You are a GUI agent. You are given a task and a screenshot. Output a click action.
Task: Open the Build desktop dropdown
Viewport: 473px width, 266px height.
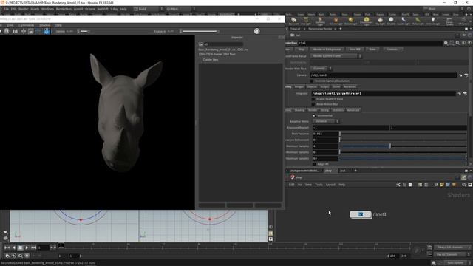point(149,9)
